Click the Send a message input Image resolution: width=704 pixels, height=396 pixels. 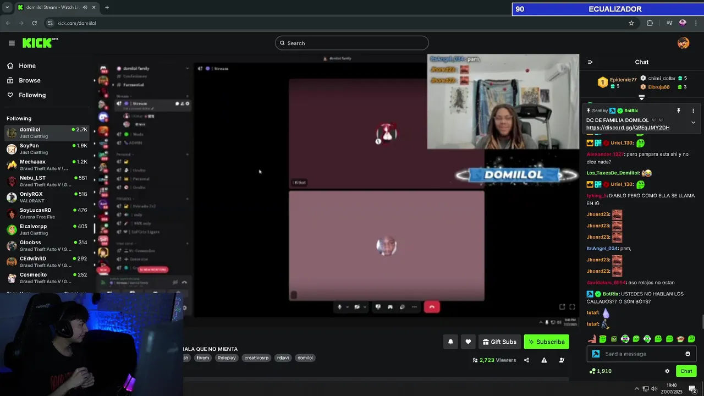pyautogui.click(x=641, y=354)
